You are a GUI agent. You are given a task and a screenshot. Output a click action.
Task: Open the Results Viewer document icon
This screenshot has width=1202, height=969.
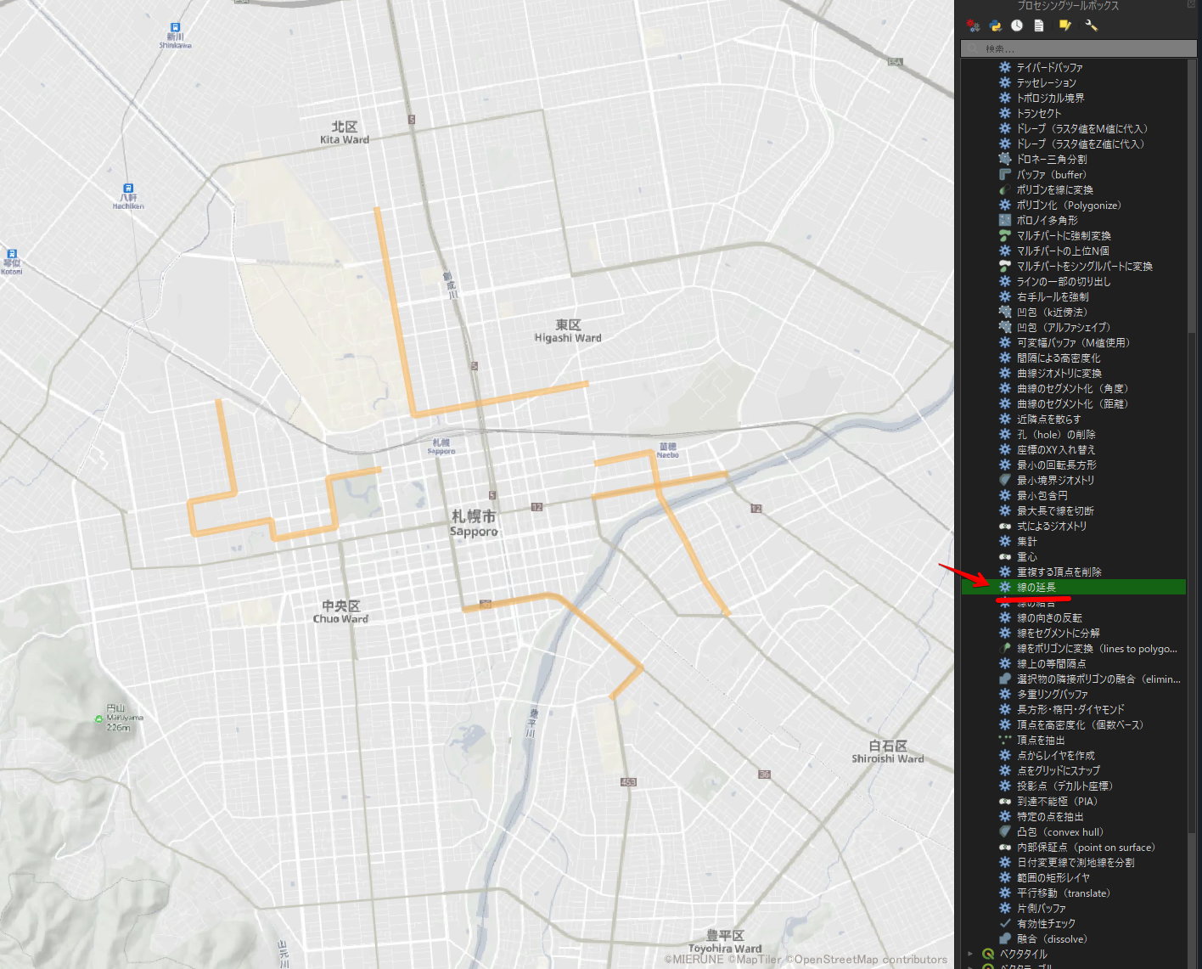point(1039,26)
